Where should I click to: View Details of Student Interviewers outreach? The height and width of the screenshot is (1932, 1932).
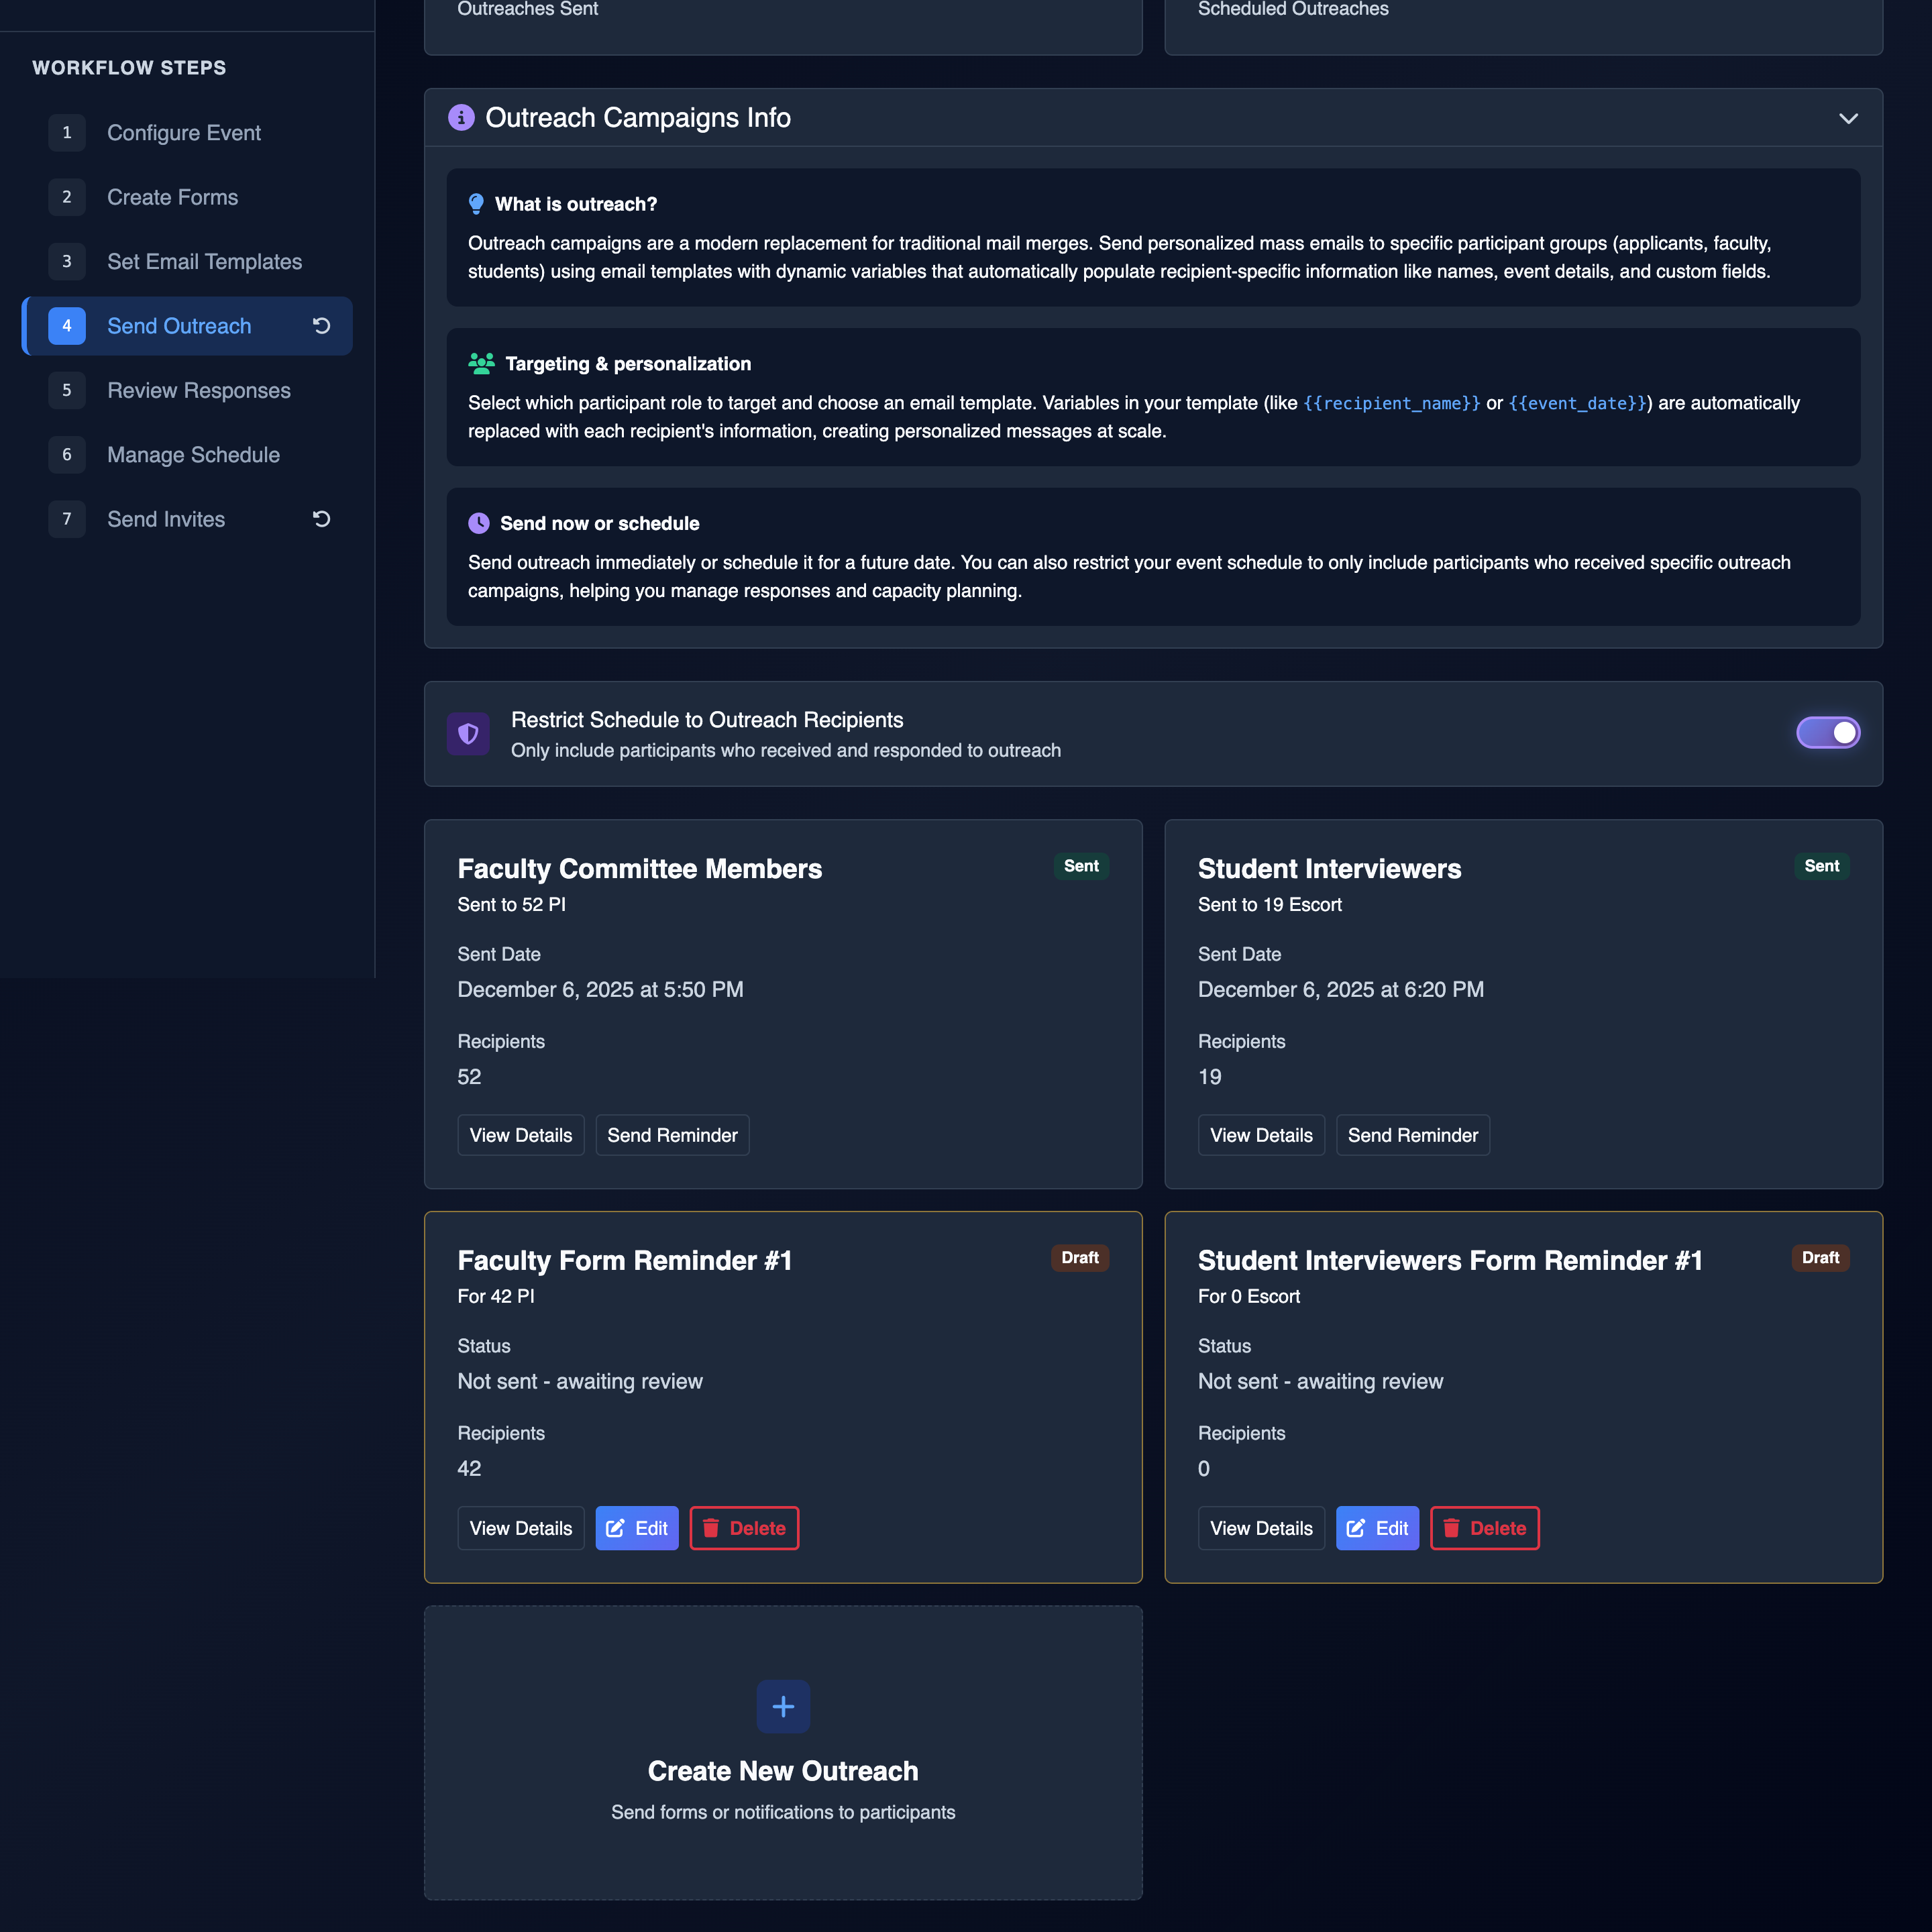click(1261, 1135)
